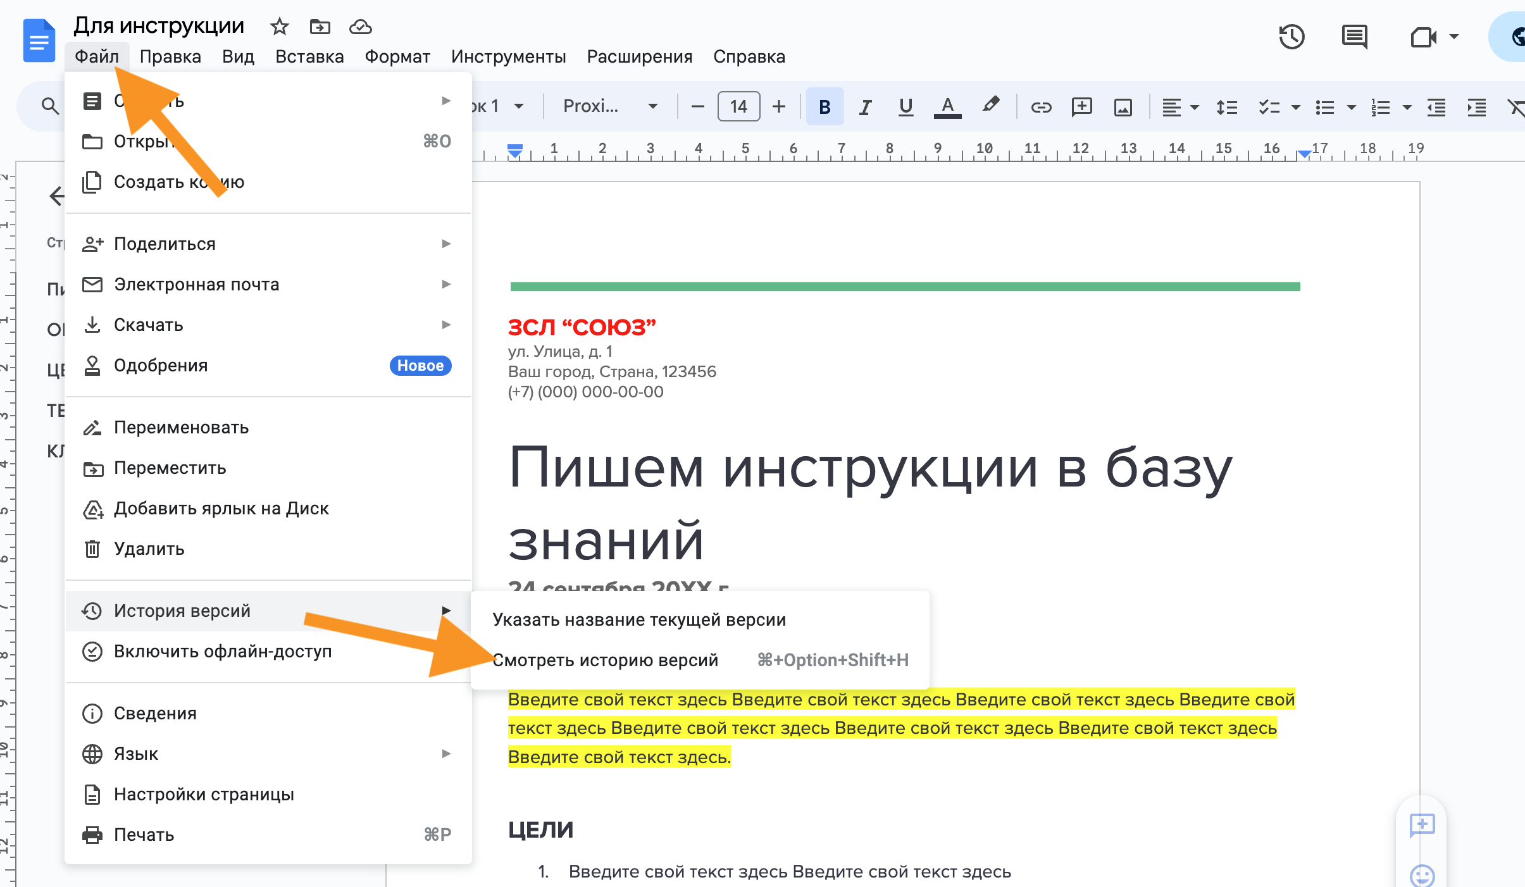
Task: Click Указать название текущей версии
Action: (x=639, y=620)
